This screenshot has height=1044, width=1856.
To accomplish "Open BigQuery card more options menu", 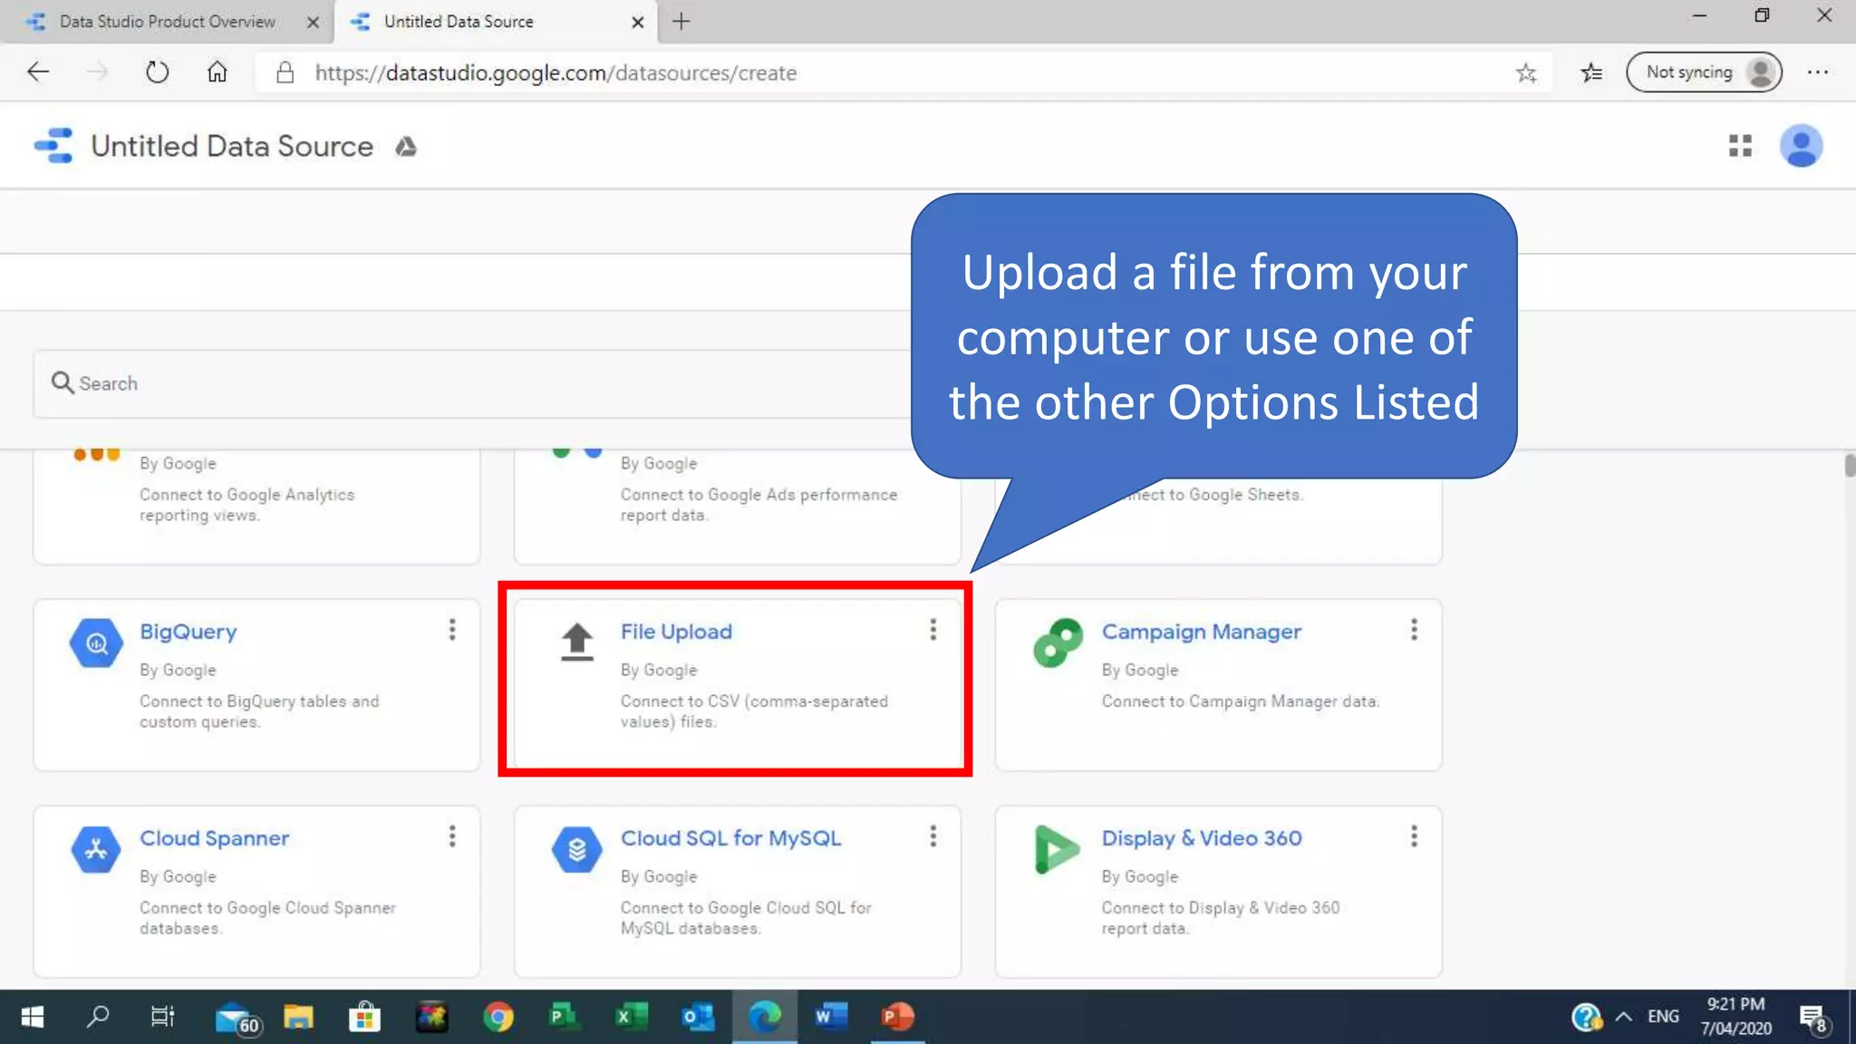I will coord(452,630).
